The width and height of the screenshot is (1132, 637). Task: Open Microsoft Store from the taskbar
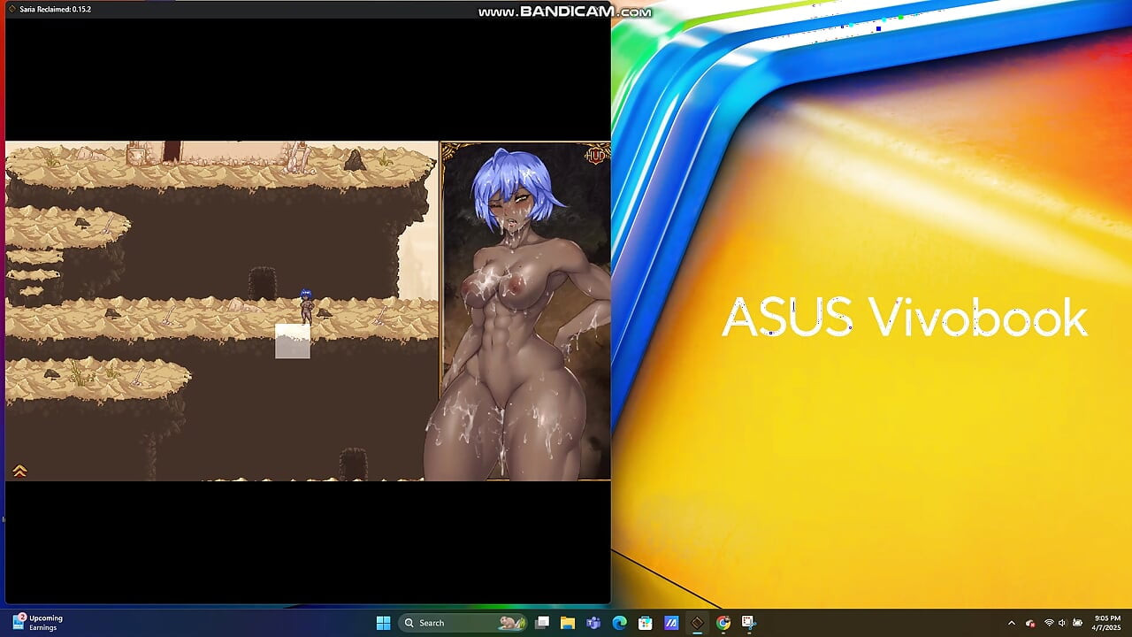(x=646, y=623)
